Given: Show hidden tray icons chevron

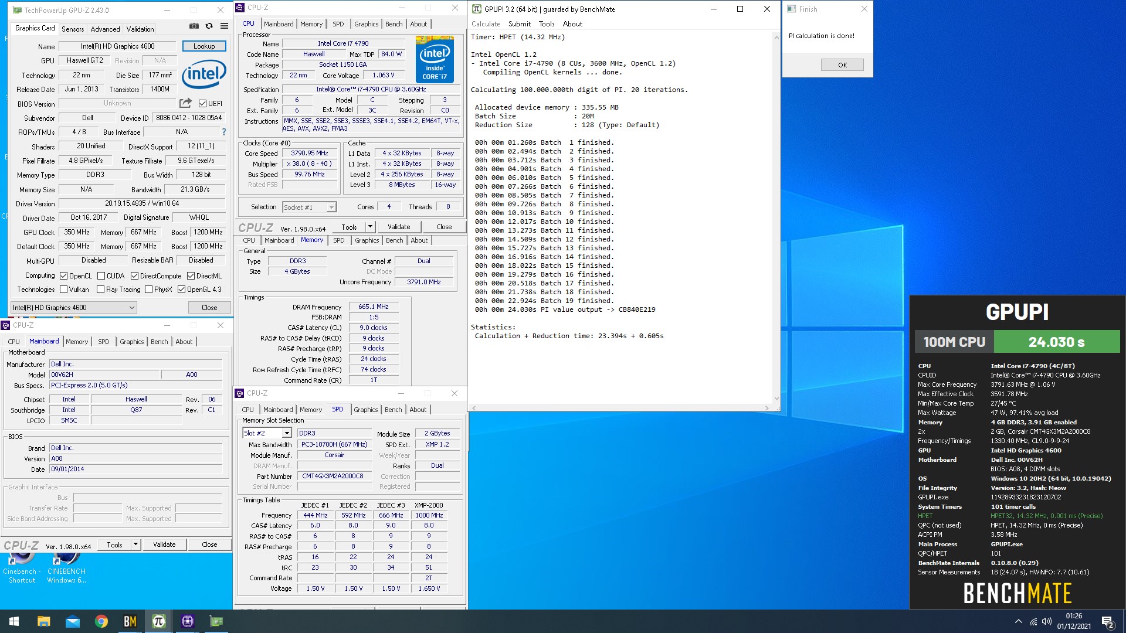Looking at the screenshot, I should [1018, 621].
